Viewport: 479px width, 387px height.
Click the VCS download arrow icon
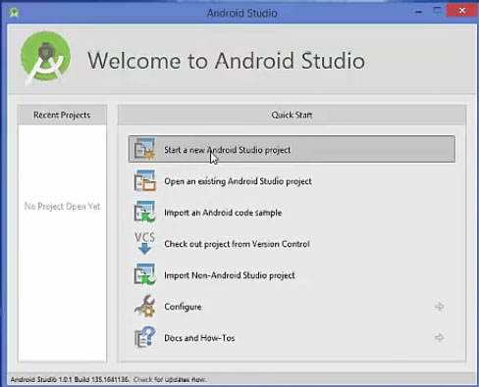[x=144, y=243]
